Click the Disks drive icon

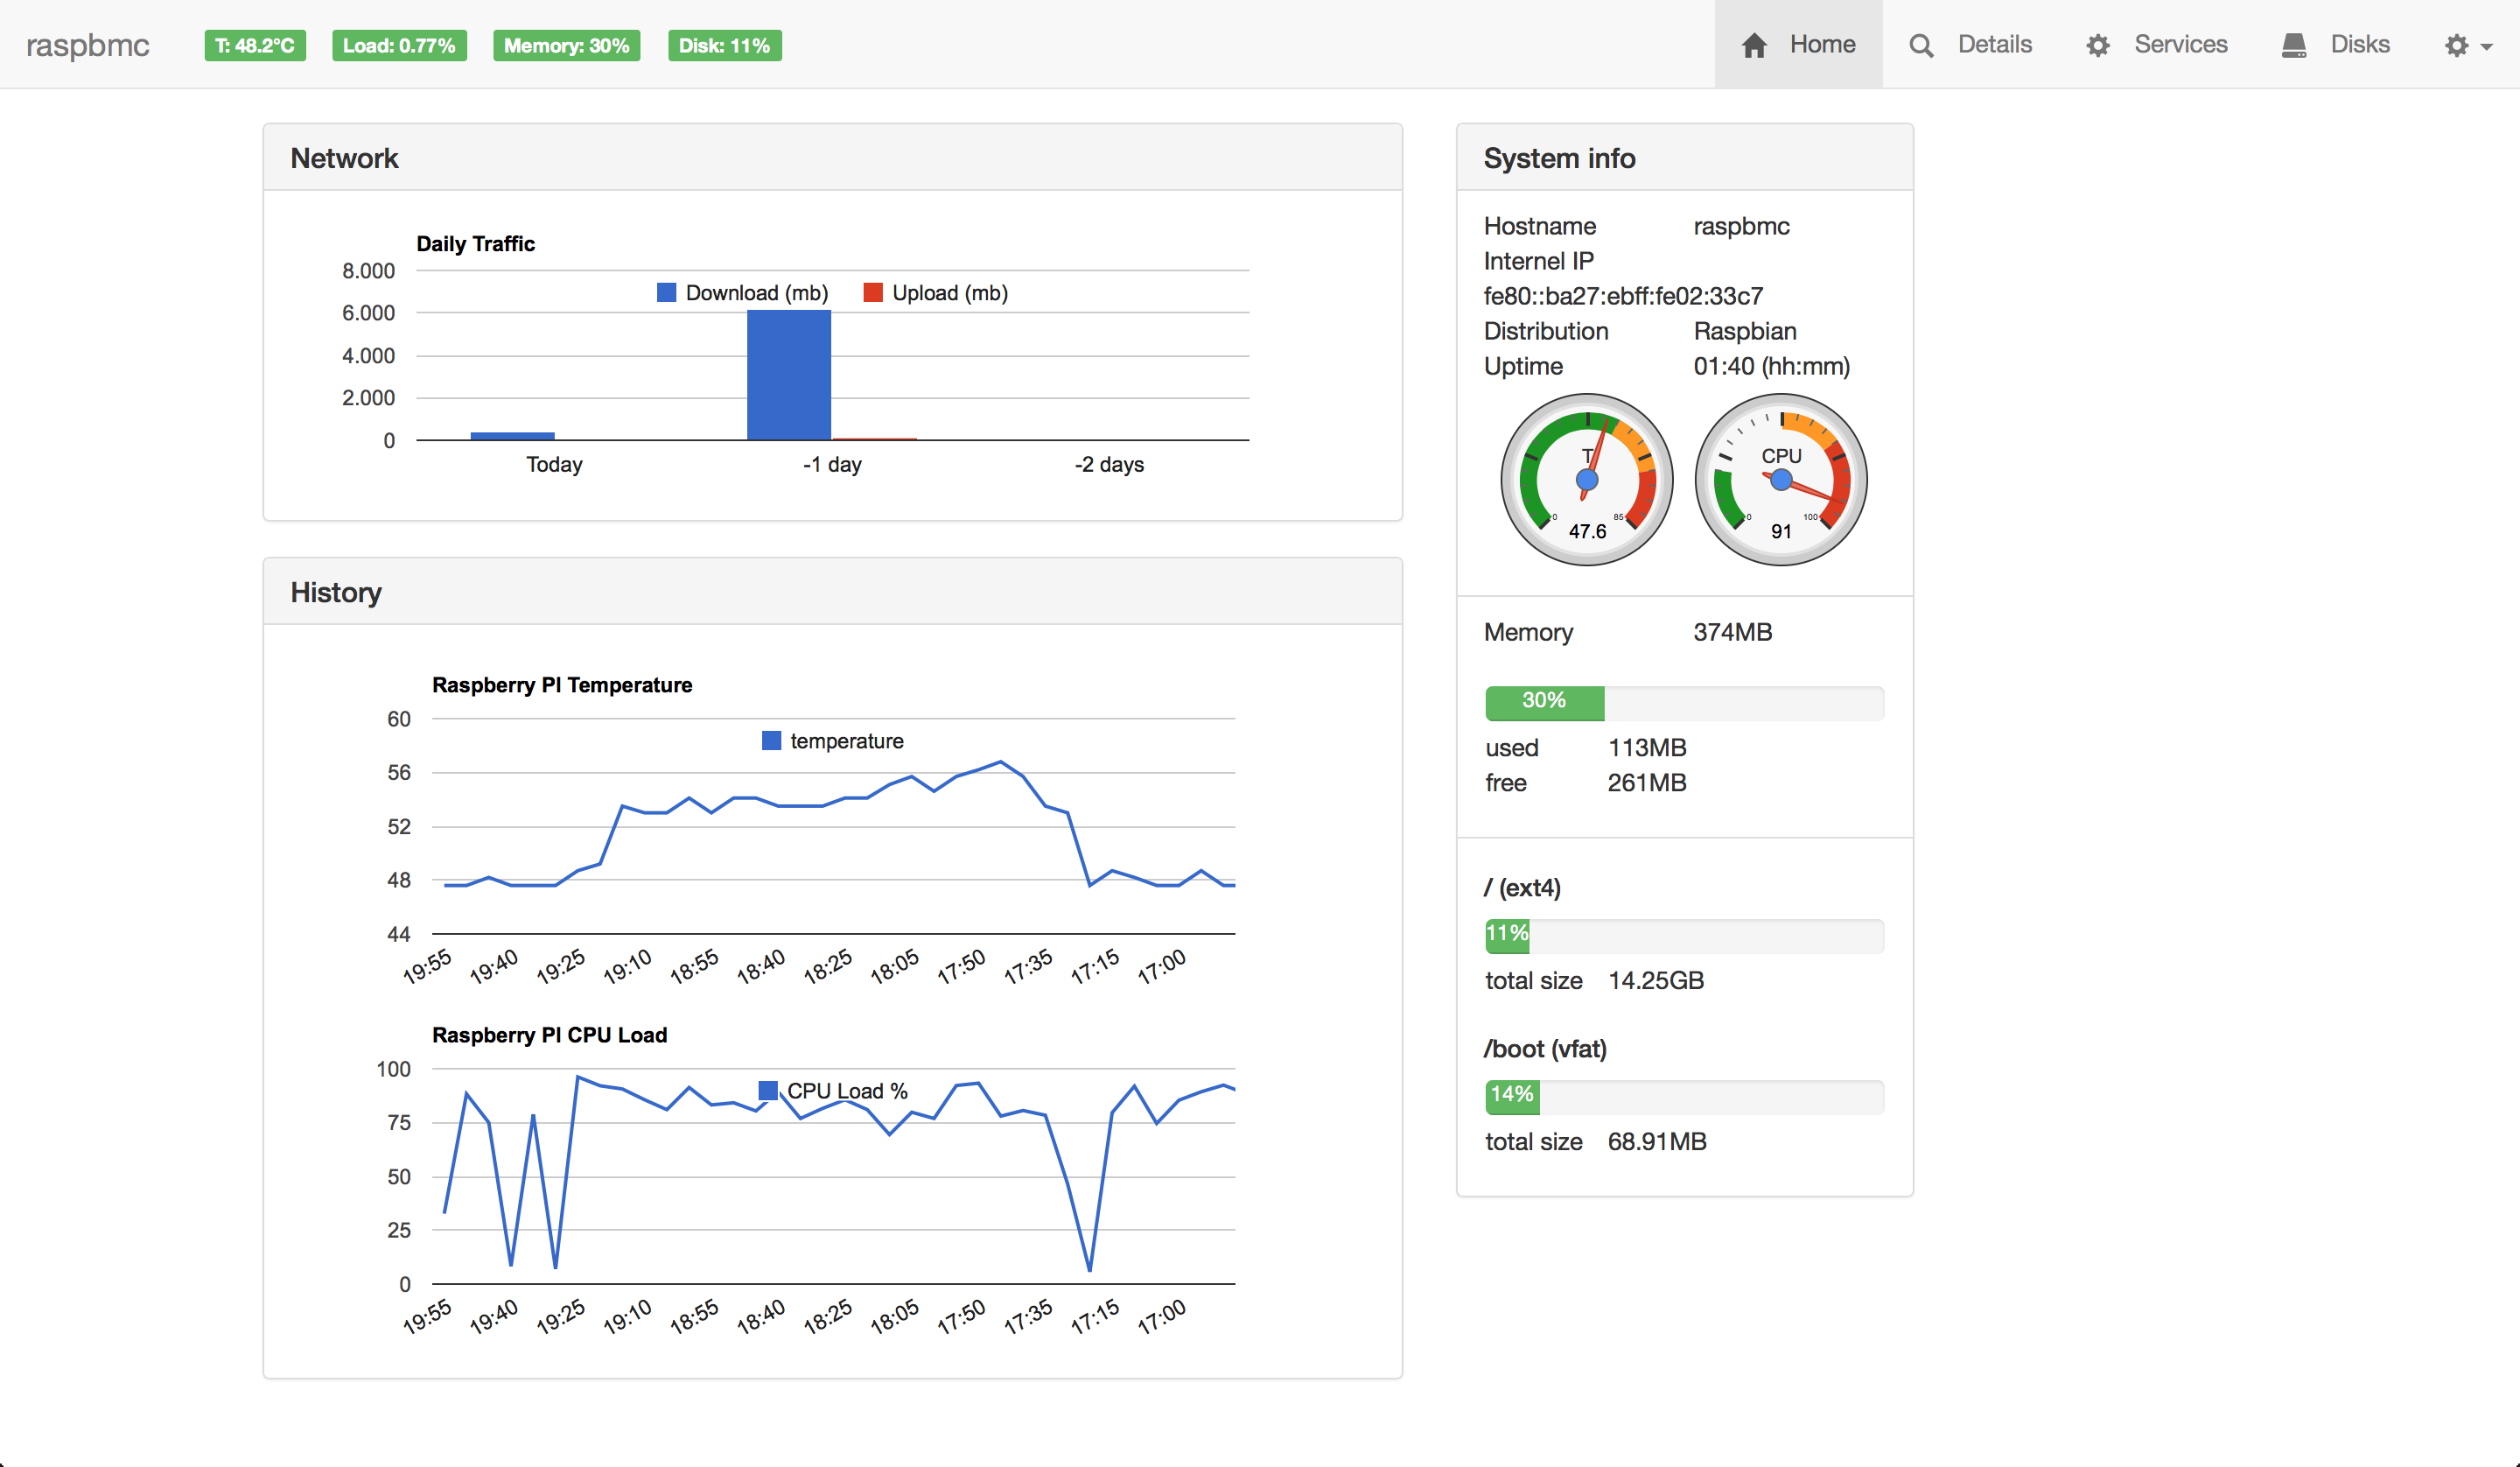(x=2293, y=45)
